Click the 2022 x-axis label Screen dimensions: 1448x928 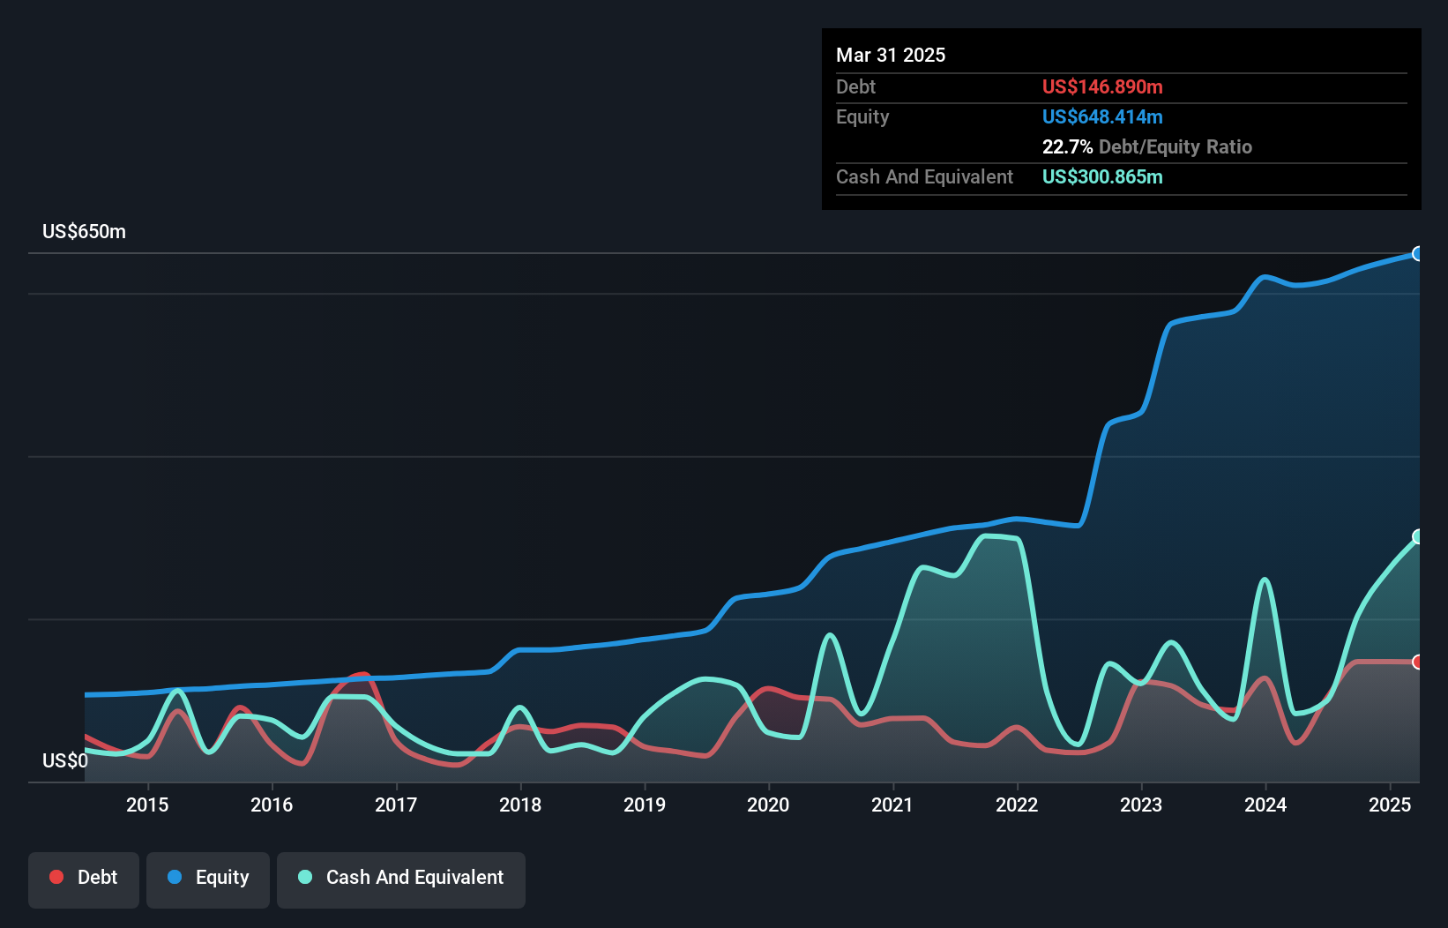[1017, 805]
